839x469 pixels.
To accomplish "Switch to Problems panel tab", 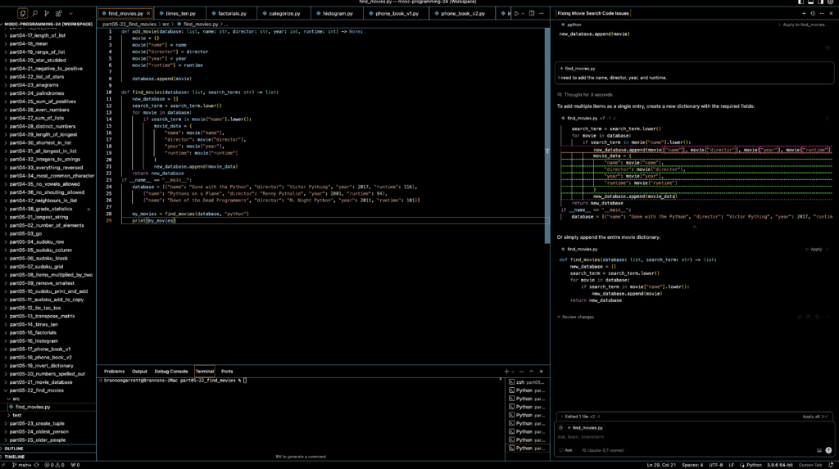I will [x=114, y=371].
